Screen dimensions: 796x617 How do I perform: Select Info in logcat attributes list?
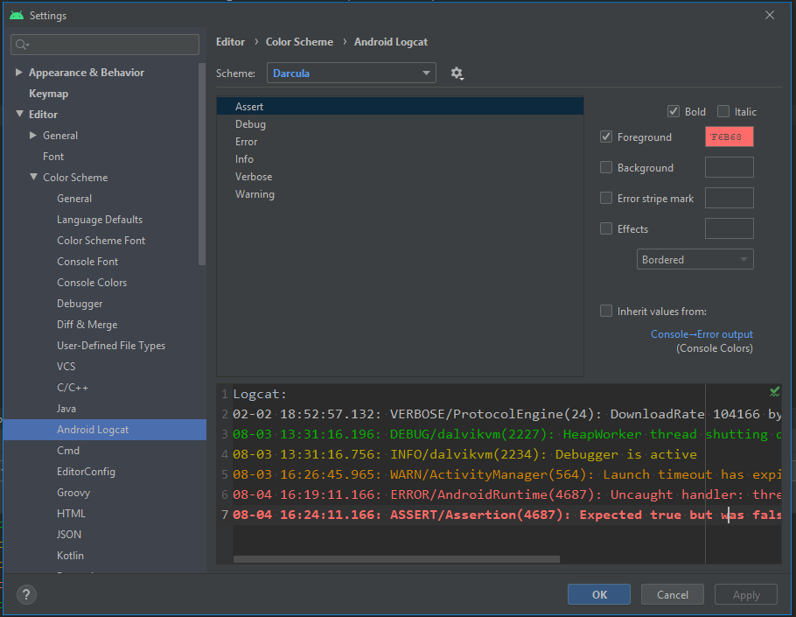click(x=400, y=159)
